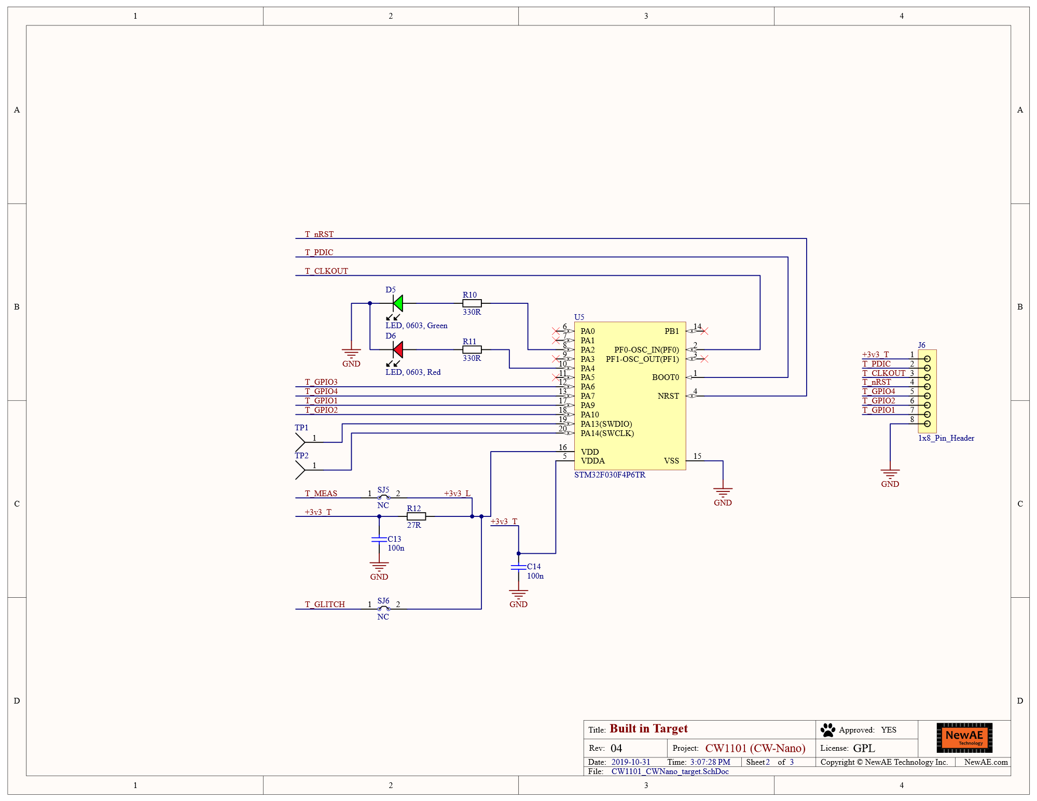Open the NewAE.com link
The width and height of the screenshot is (1037, 801).
(986, 762)
